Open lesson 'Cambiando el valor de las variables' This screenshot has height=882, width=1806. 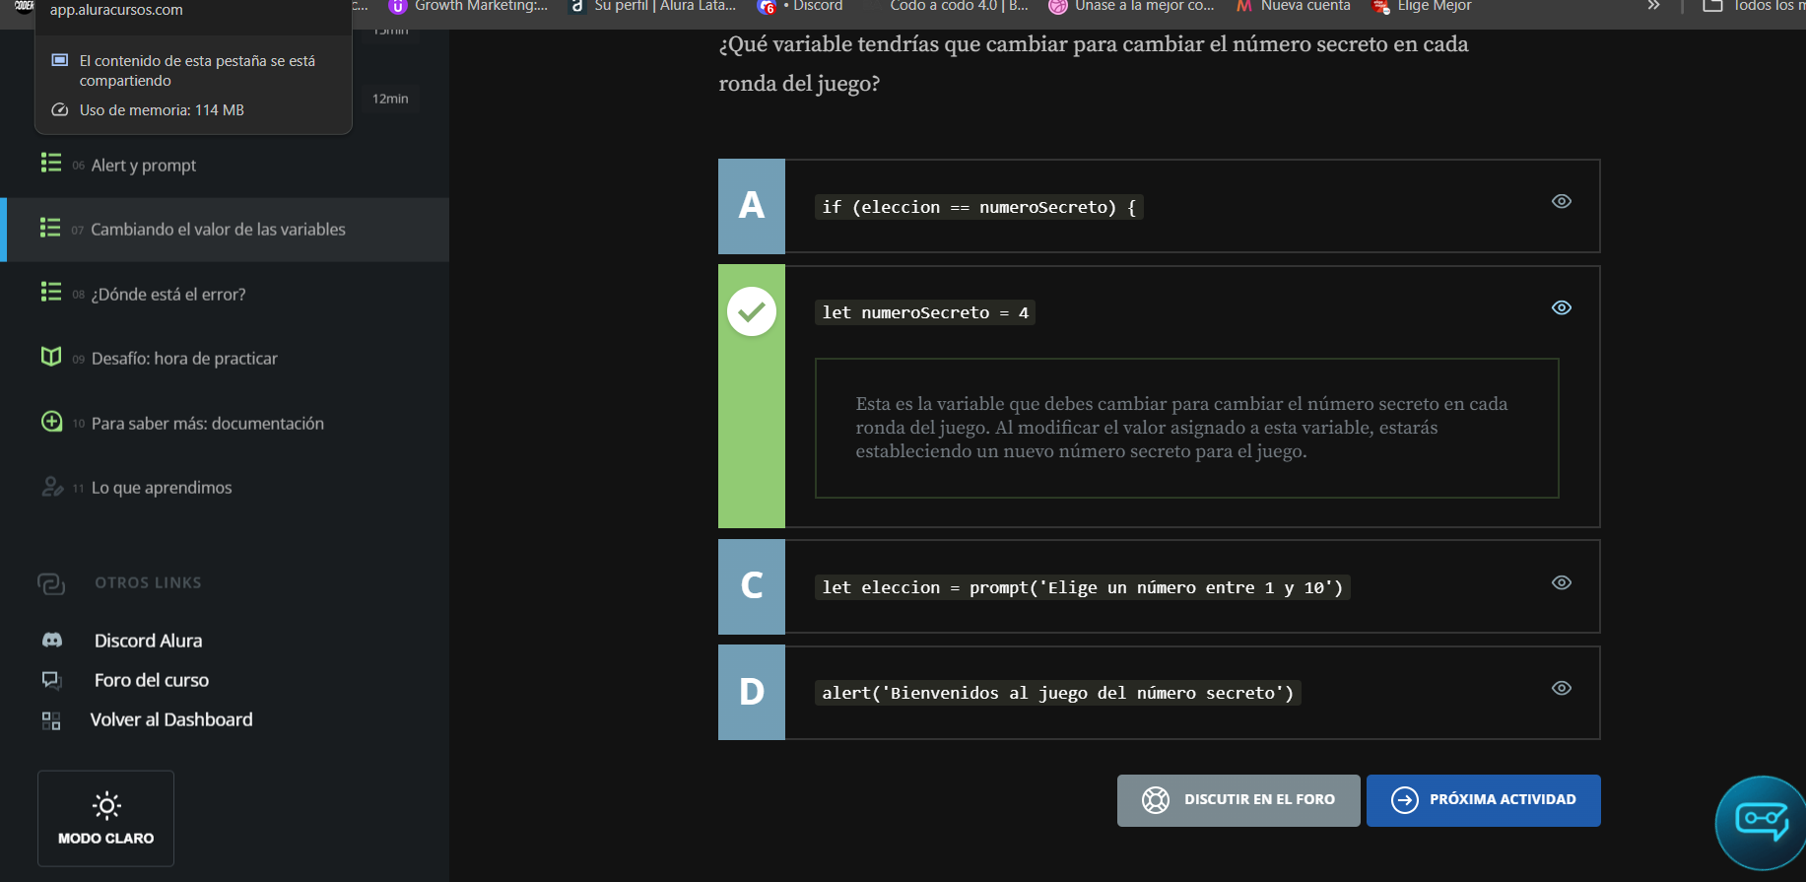[x=225, y=230]
